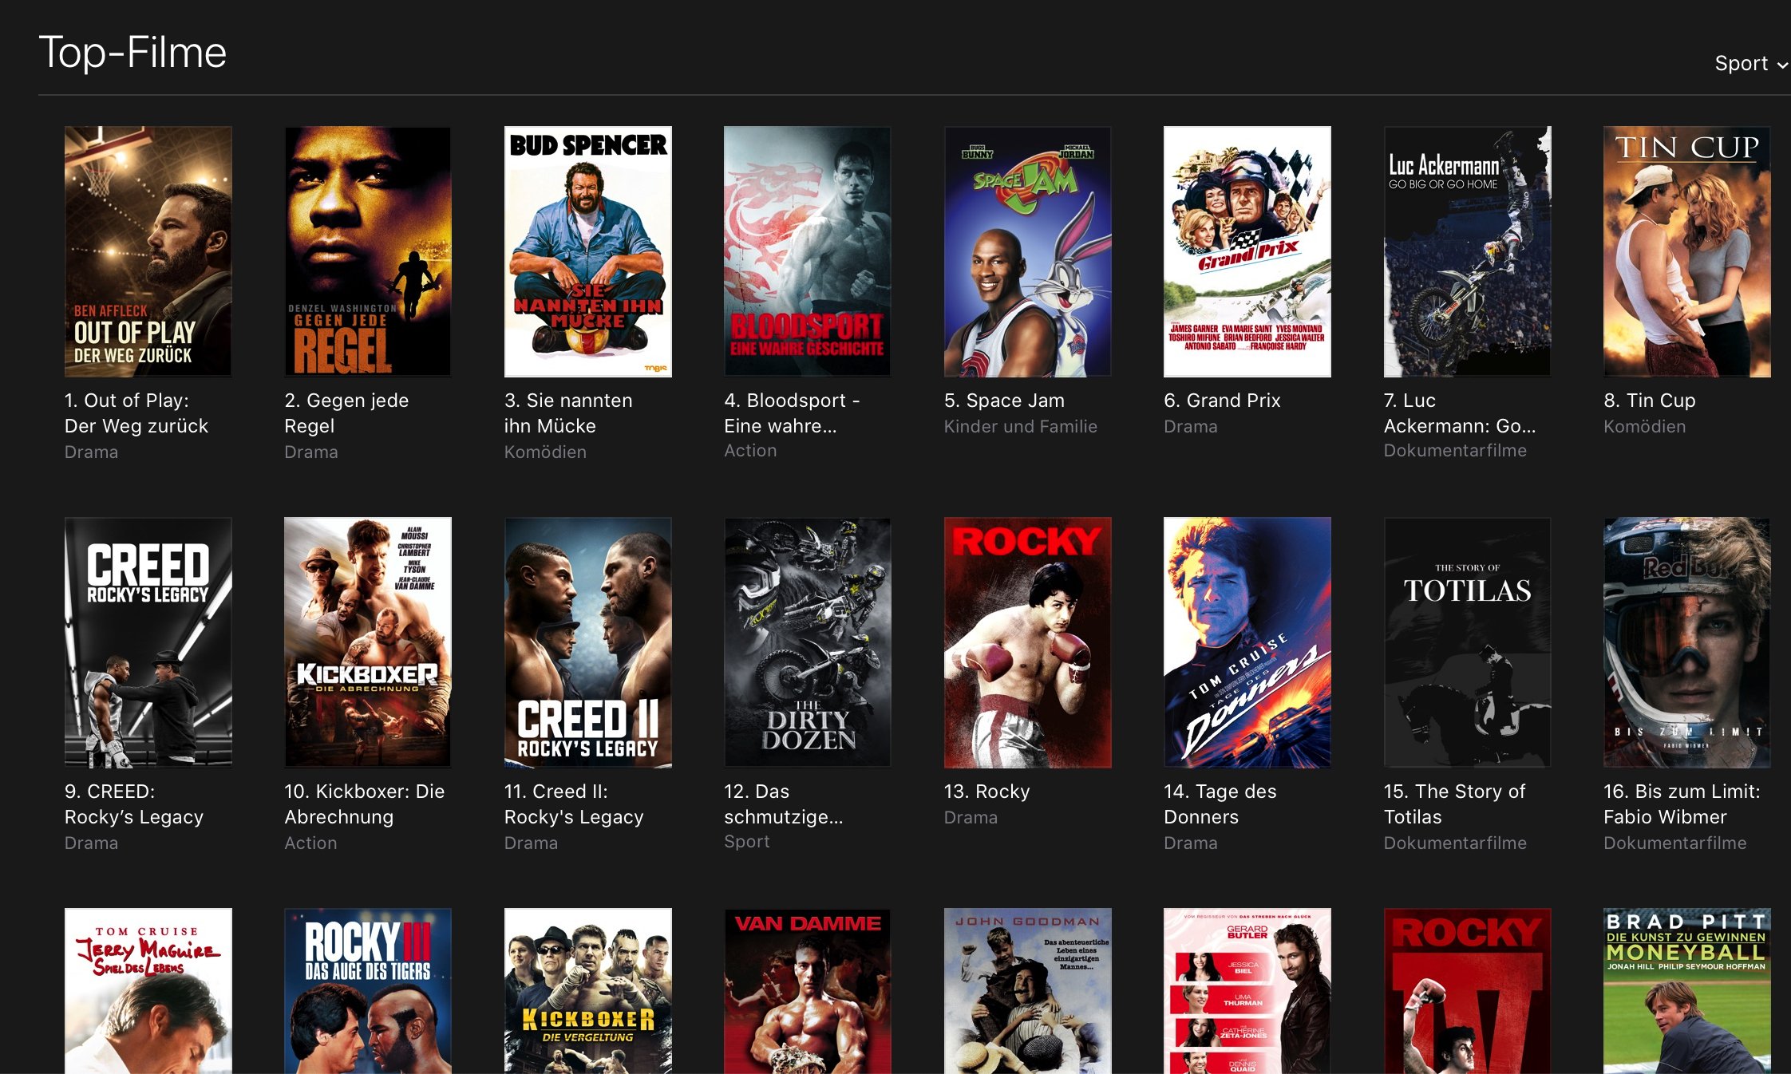Open Rocky IV poster thumbnail
Screen dimensions: 1791x1074
pos(1468,991)
